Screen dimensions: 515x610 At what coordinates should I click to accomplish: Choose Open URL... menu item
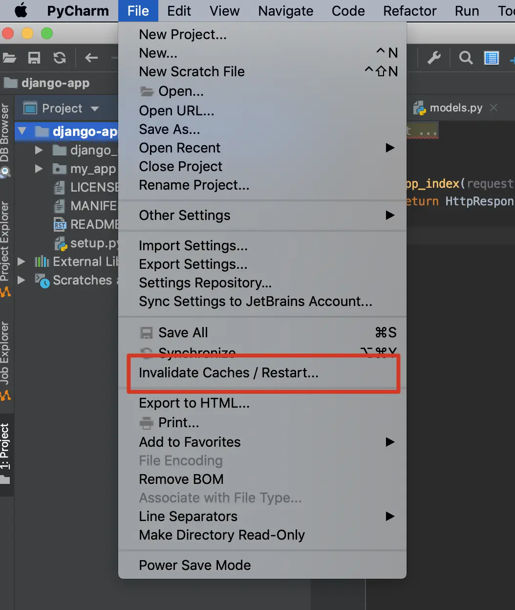[x=262, y=110]
